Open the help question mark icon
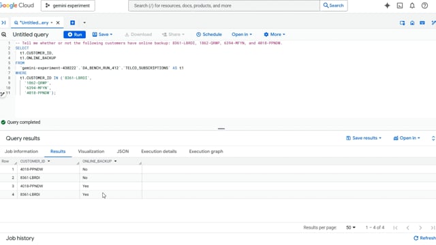The image size is (436, 245). [x=424, y=5]
